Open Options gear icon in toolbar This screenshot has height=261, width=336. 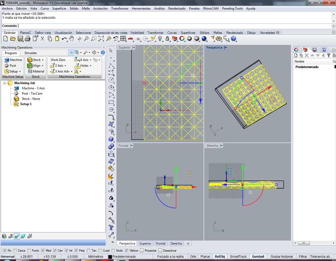tap(219, 39)
